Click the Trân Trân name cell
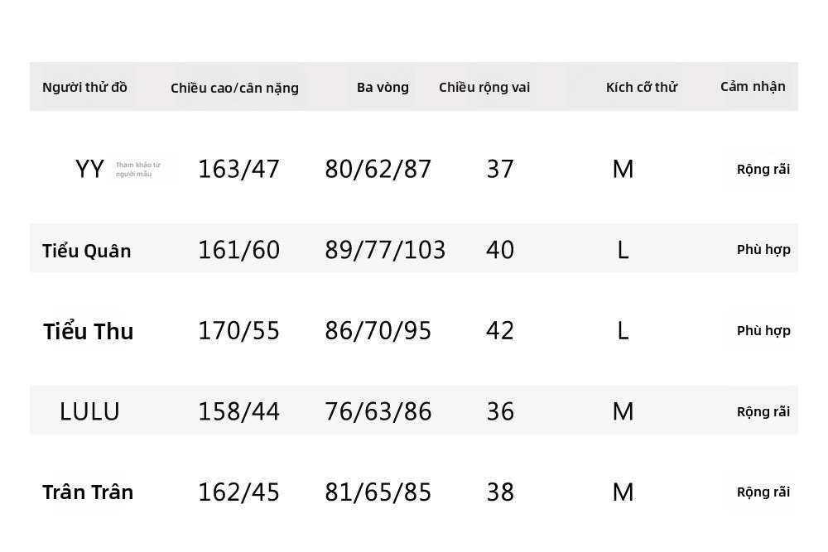 (88, 492)
